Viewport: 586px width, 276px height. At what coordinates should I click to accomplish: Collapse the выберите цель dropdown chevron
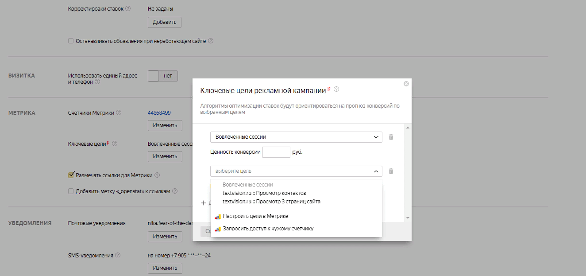pos(375,171)
